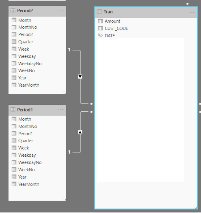201x213 pixels.
Task: Open the Period1 table options ellipsis
Action: (60, 110)
